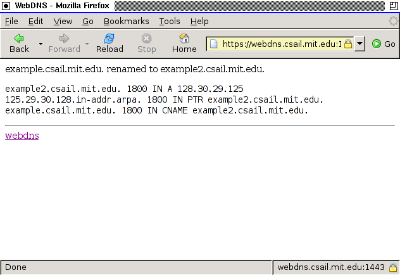Click the Firefox throbber activity icon
The width and height of the screenshot is (400, 275).
click(393, 21)
